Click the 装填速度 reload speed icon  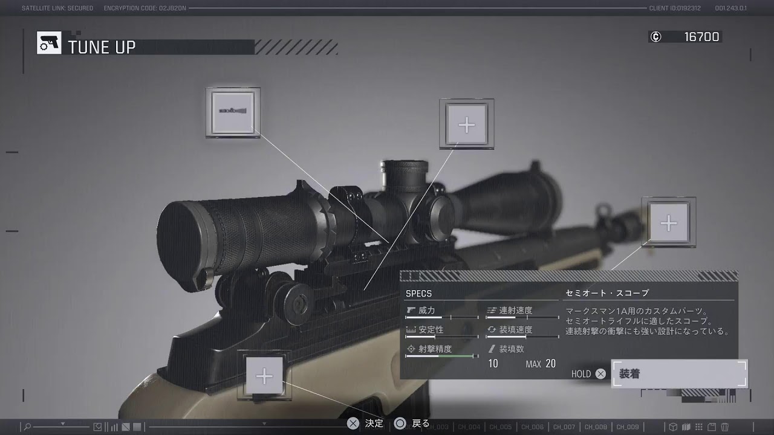coord(492,330)
